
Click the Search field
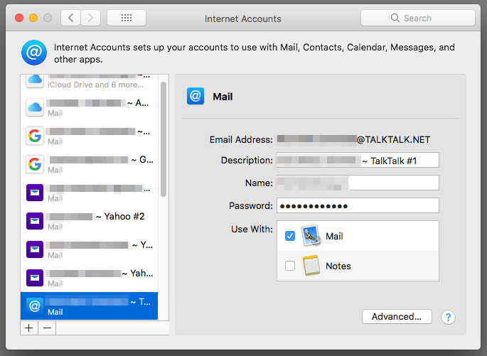[x=417, y=18]
